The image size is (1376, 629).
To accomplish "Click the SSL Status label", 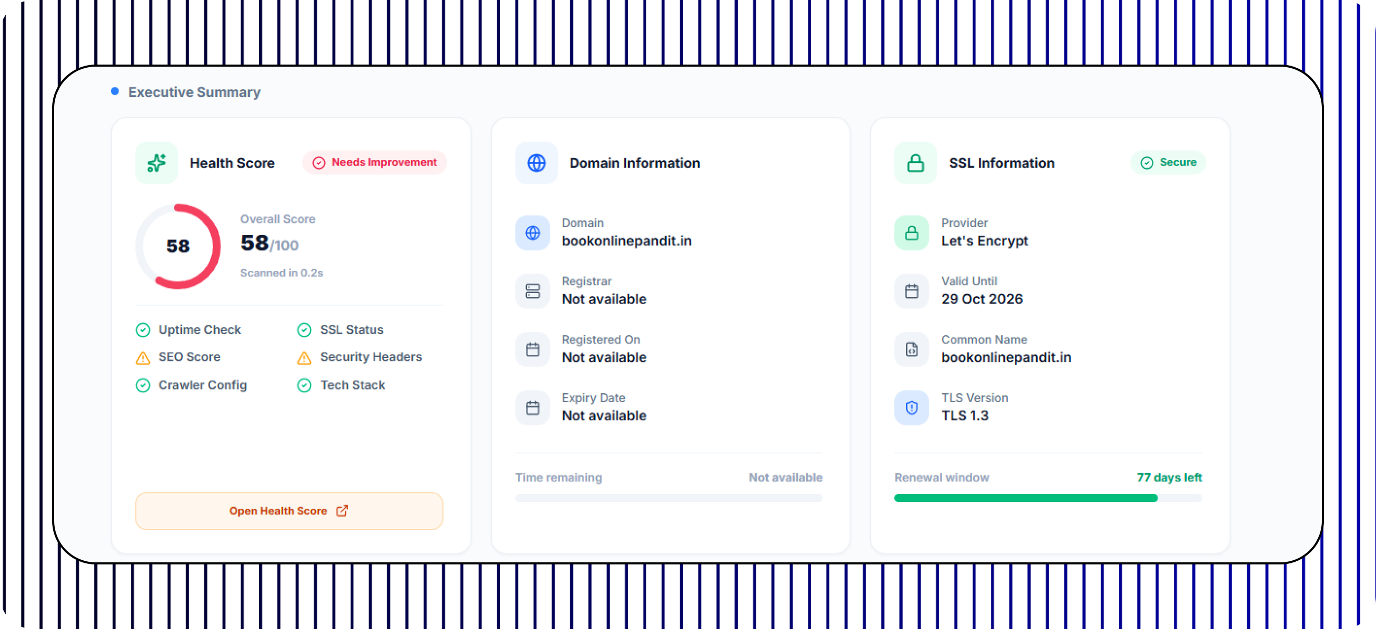I will (352, 330).
